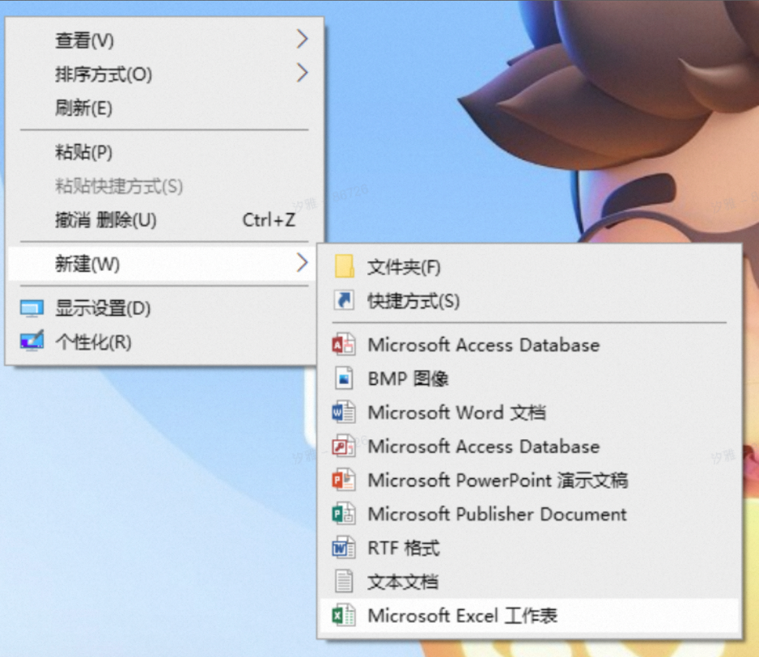Expand the 排序方式(O) submenu arrow
The image size is (759, 657).
pyautogui.click(x=302, y=73)
